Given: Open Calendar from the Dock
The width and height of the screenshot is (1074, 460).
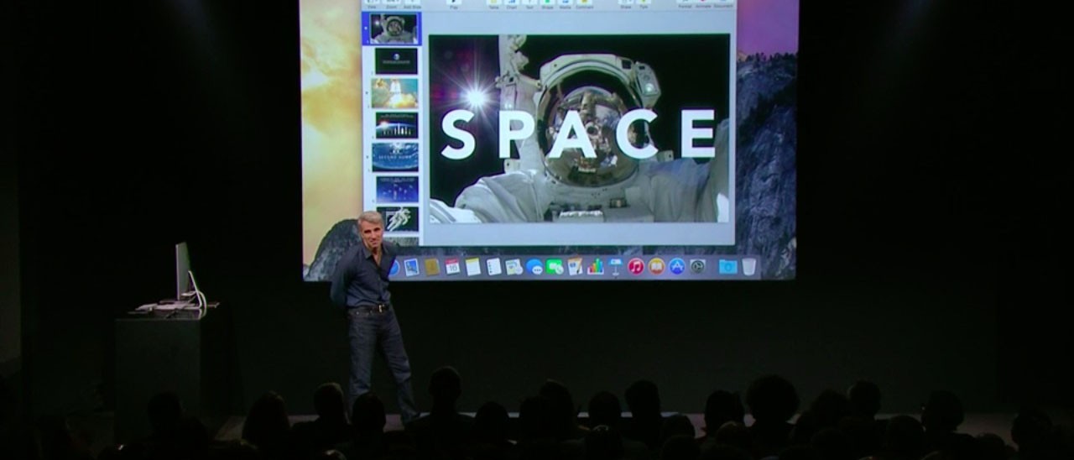Looking at the screenshot, I should tap(452, 266).
